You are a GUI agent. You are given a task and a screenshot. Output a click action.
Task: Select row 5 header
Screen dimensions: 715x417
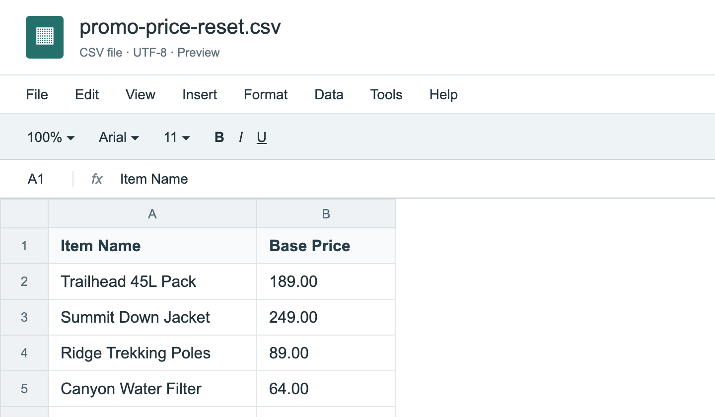[24, 389]
